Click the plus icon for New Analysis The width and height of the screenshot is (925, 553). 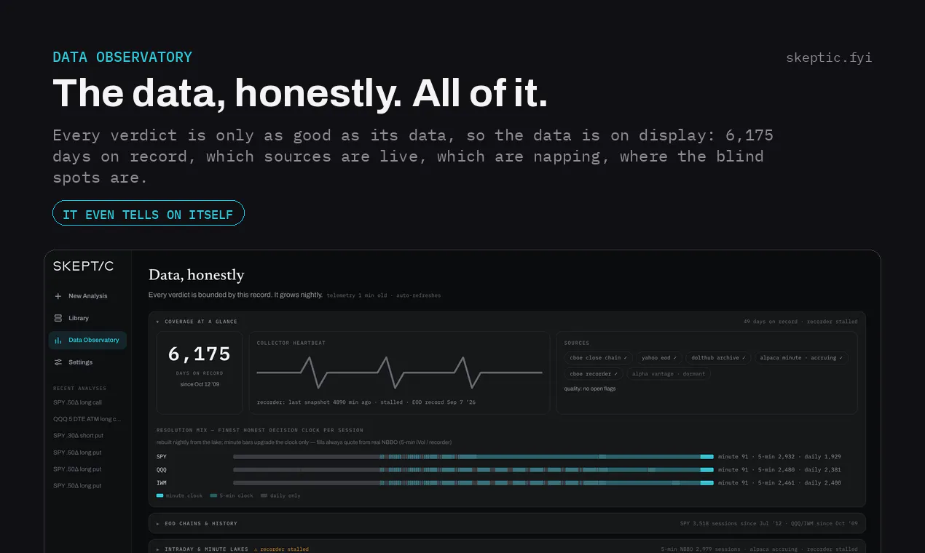58,296
